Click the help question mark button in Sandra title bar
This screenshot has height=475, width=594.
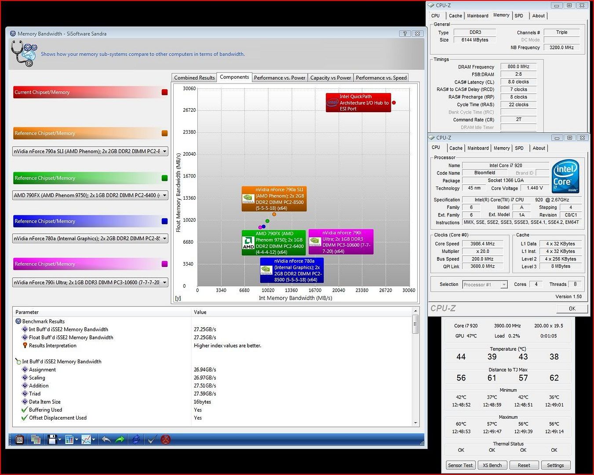tap(405, 33)
